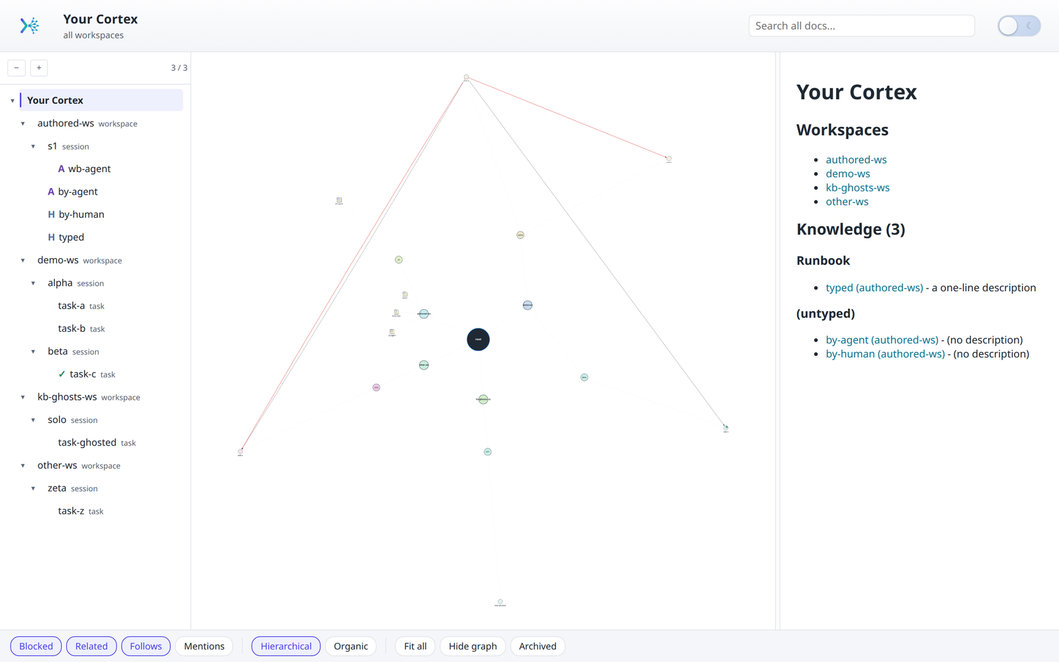Click agent icon beside by-agent
The height and width of the screenshot is (662, 1059).
pos(51,192)
